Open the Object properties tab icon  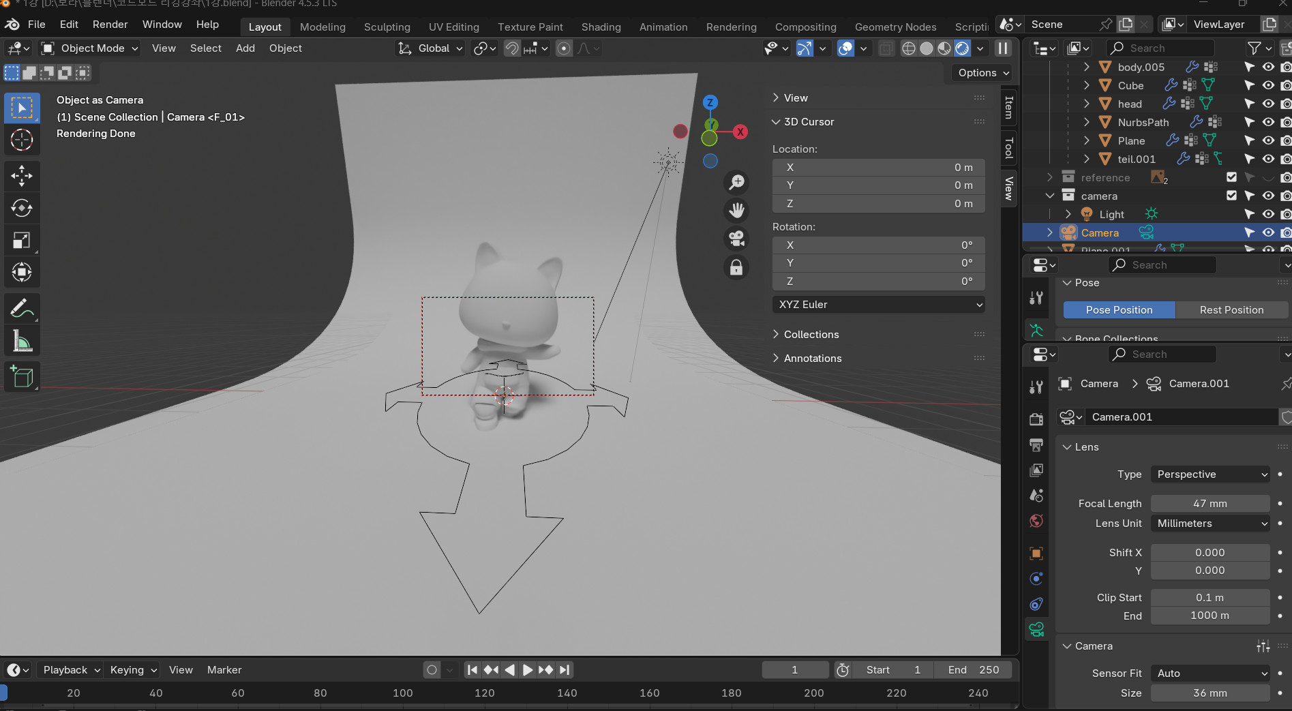(1036, 553)
